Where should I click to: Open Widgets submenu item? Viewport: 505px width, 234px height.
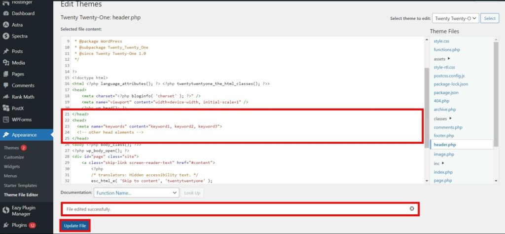click(x=12, y=167)
